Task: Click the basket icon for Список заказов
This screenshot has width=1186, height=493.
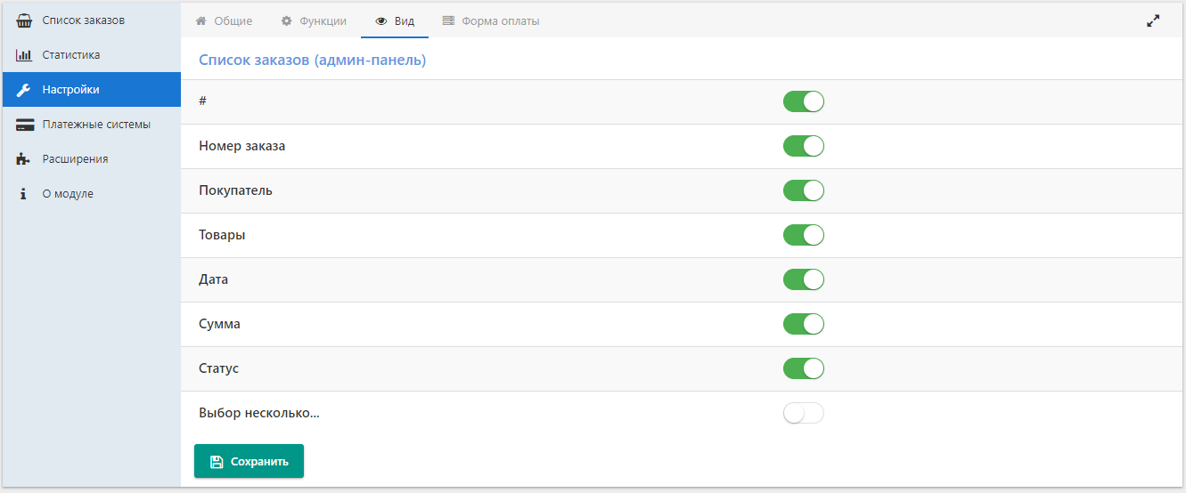Action: 24,20
